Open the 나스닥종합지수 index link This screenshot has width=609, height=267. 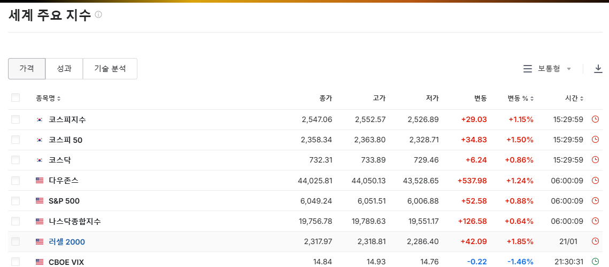click(x=74, y=221)
